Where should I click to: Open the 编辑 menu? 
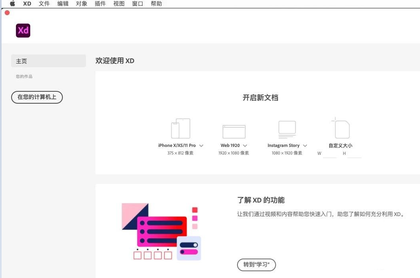point(63,4)
